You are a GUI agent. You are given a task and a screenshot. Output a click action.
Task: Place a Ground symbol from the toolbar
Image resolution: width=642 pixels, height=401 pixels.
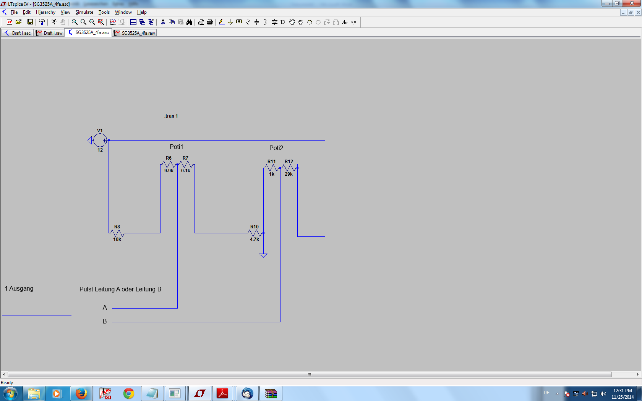(230, 22)
